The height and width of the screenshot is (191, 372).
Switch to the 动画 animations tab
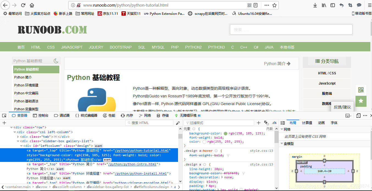click(x=321, y=123)
